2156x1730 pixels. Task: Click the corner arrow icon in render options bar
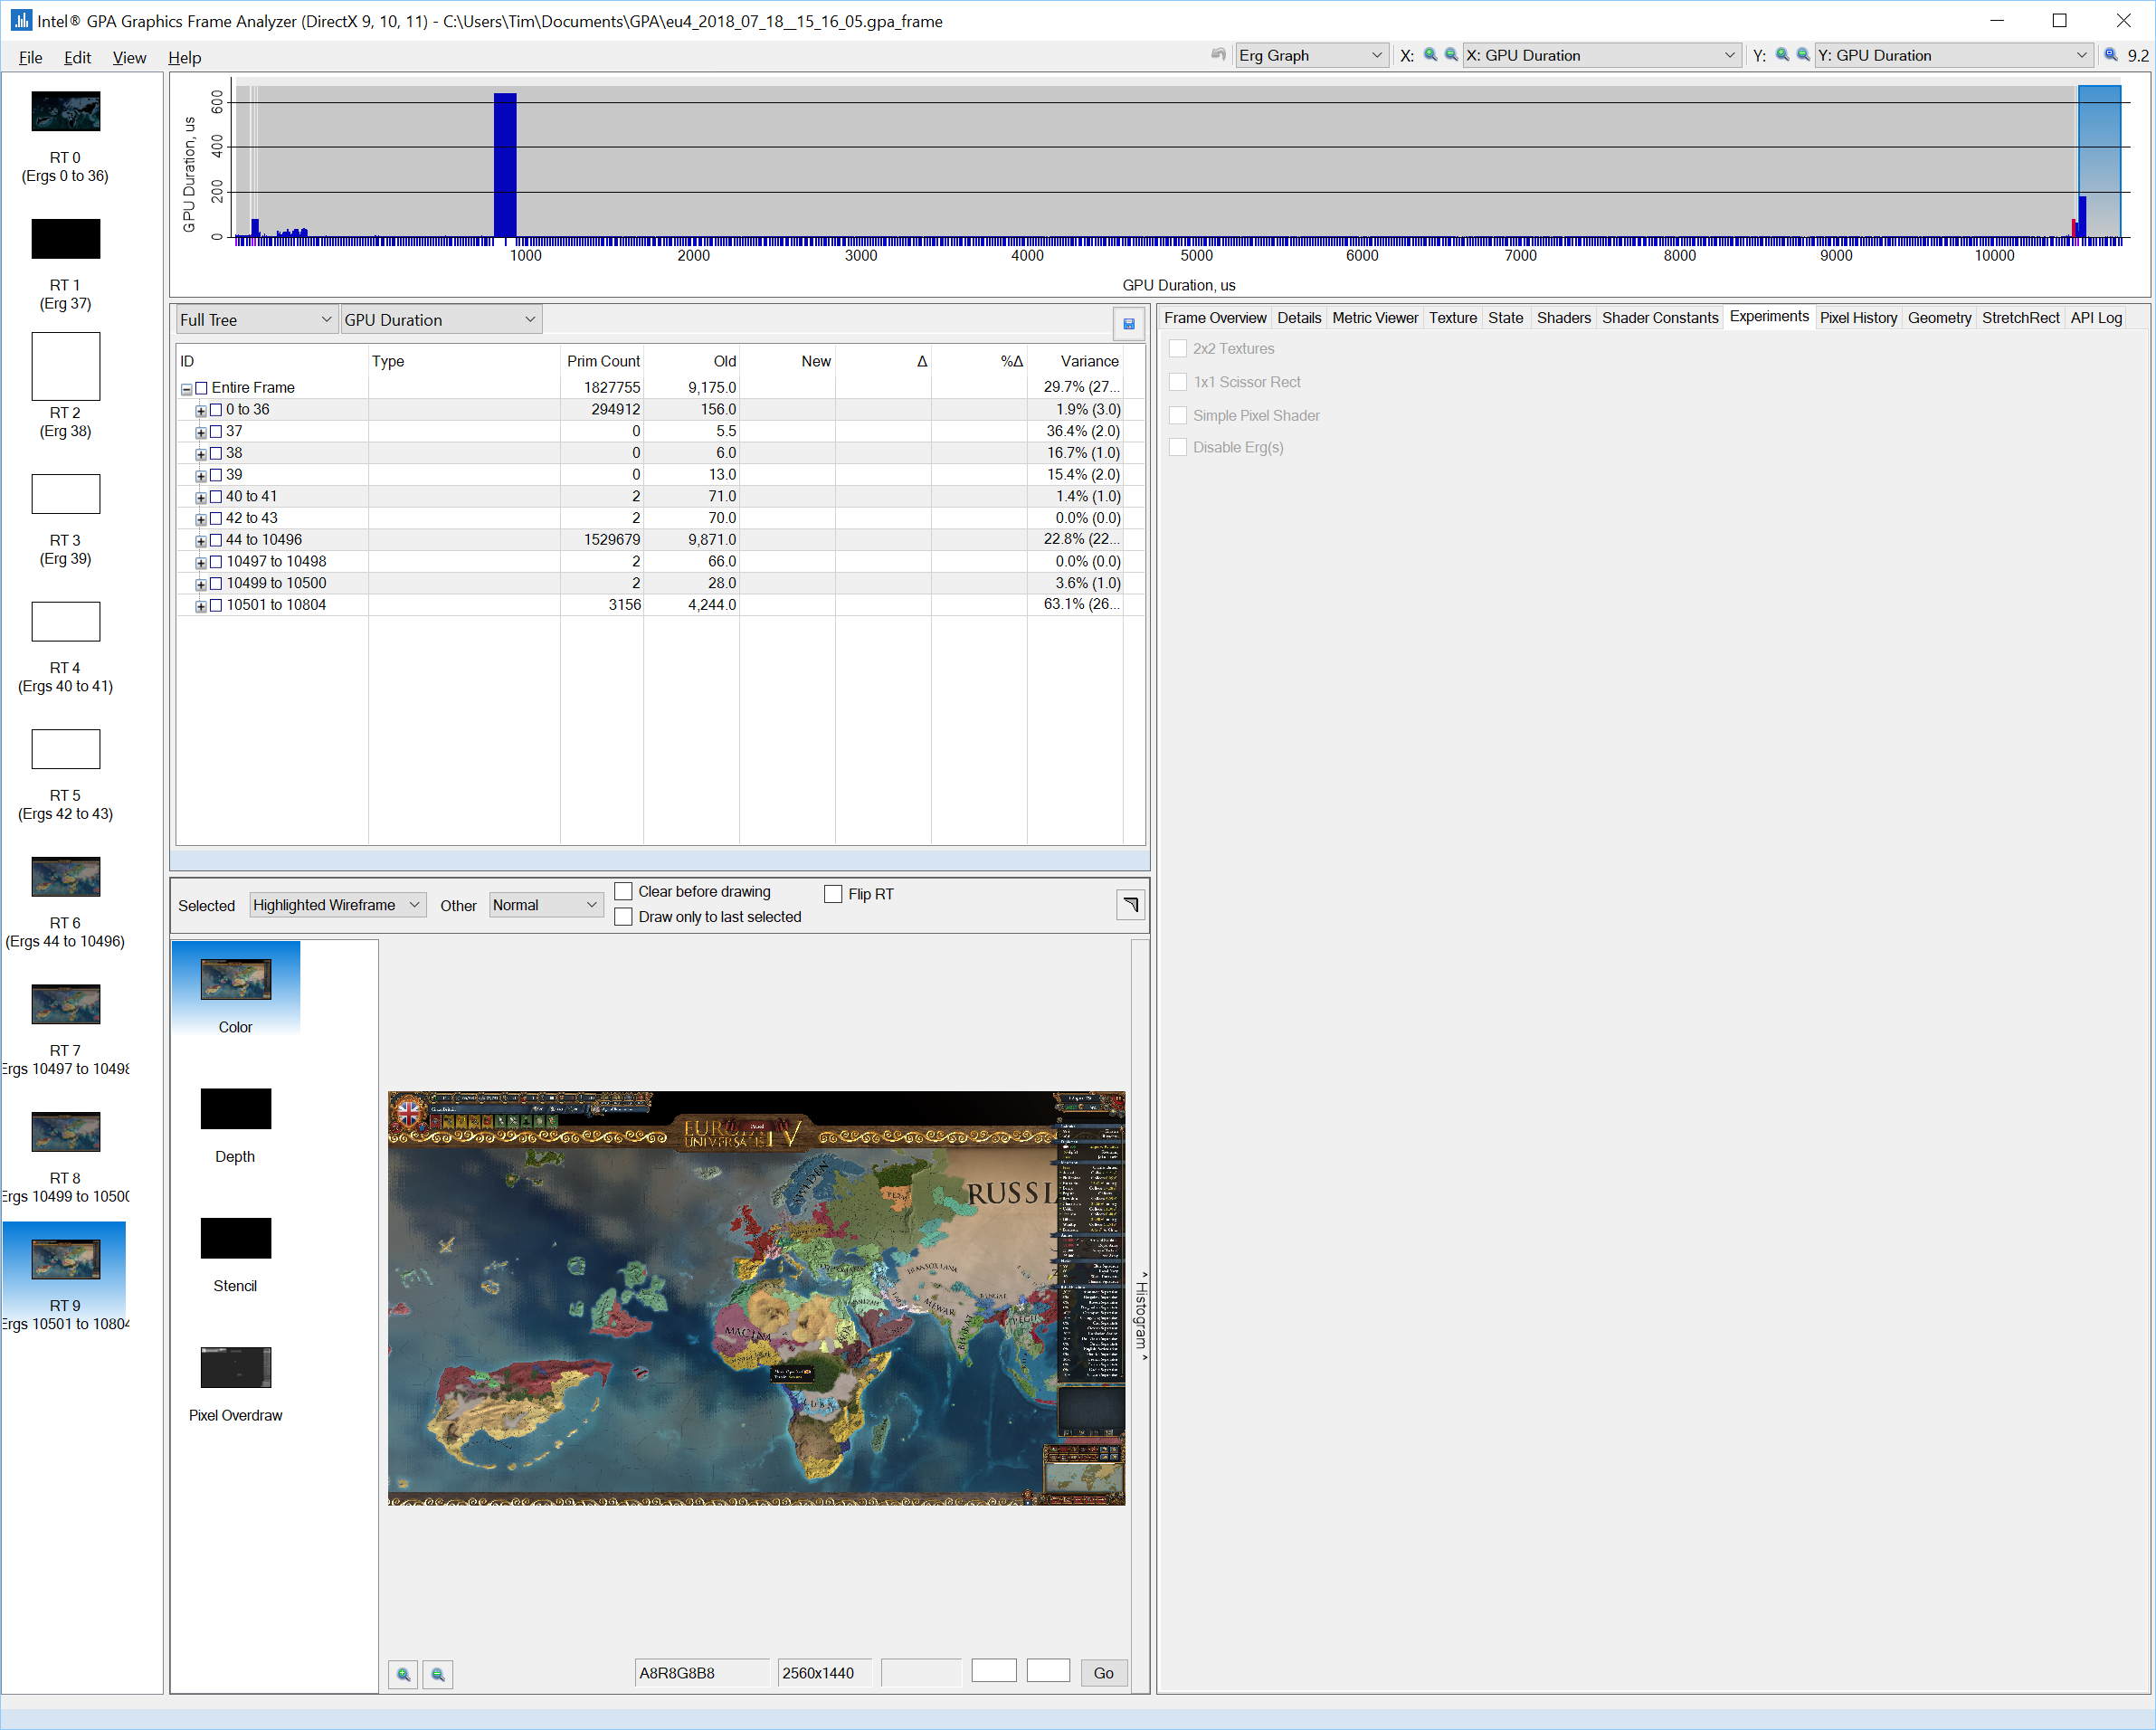tap(1130, 905)
